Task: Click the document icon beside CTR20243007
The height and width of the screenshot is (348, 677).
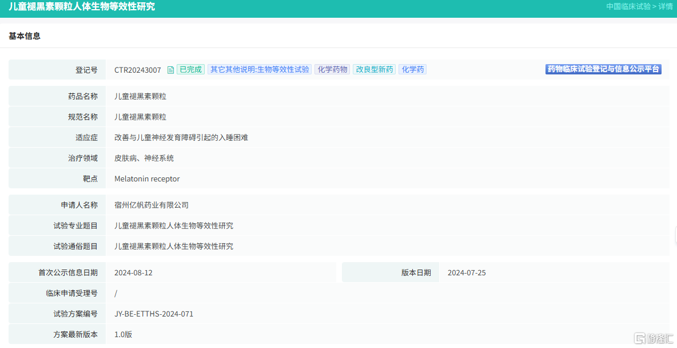Action: [x=170, y=70]
